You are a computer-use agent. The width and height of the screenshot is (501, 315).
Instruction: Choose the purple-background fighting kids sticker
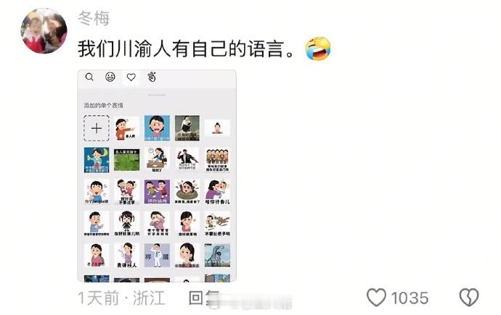pos(157,192)
